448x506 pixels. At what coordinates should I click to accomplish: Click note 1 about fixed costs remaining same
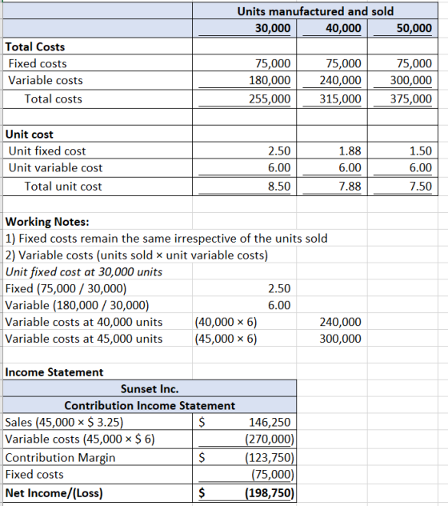(x=166, y=239)
